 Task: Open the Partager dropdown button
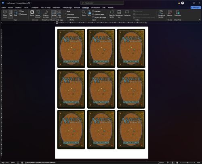[196, 8]
